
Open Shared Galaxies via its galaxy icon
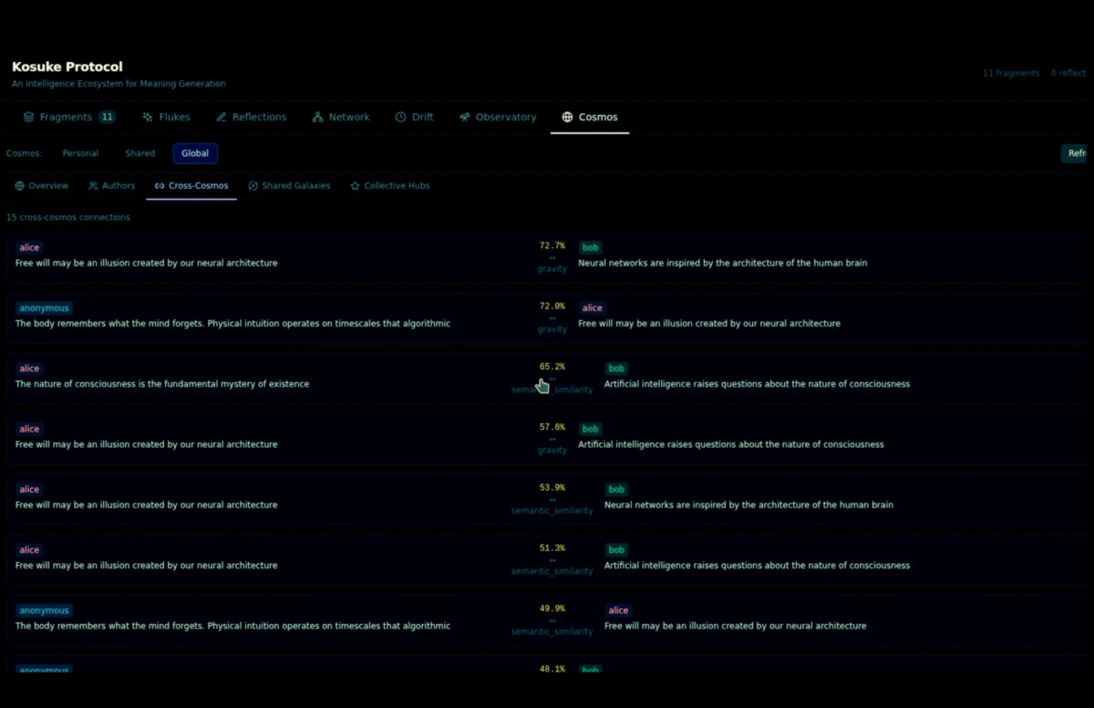pyautogui.click(x=255, y=185)
